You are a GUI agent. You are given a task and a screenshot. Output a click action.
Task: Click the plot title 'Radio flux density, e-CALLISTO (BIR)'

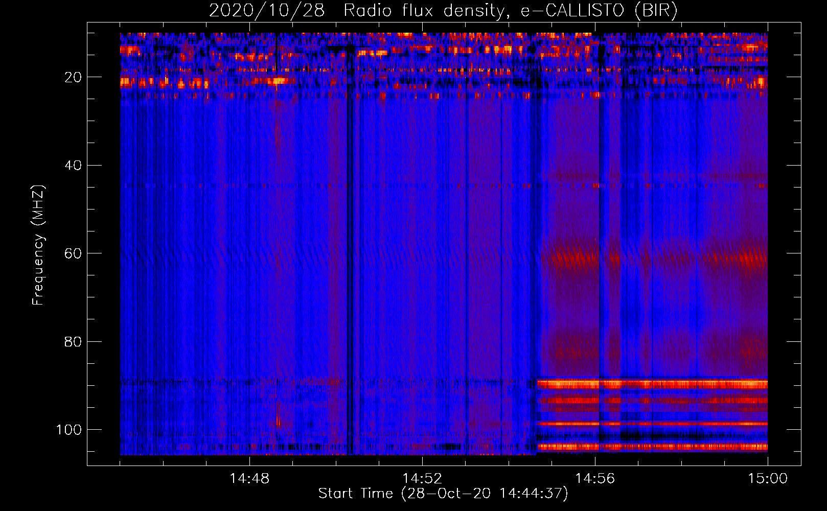click(x=511, y=11)
